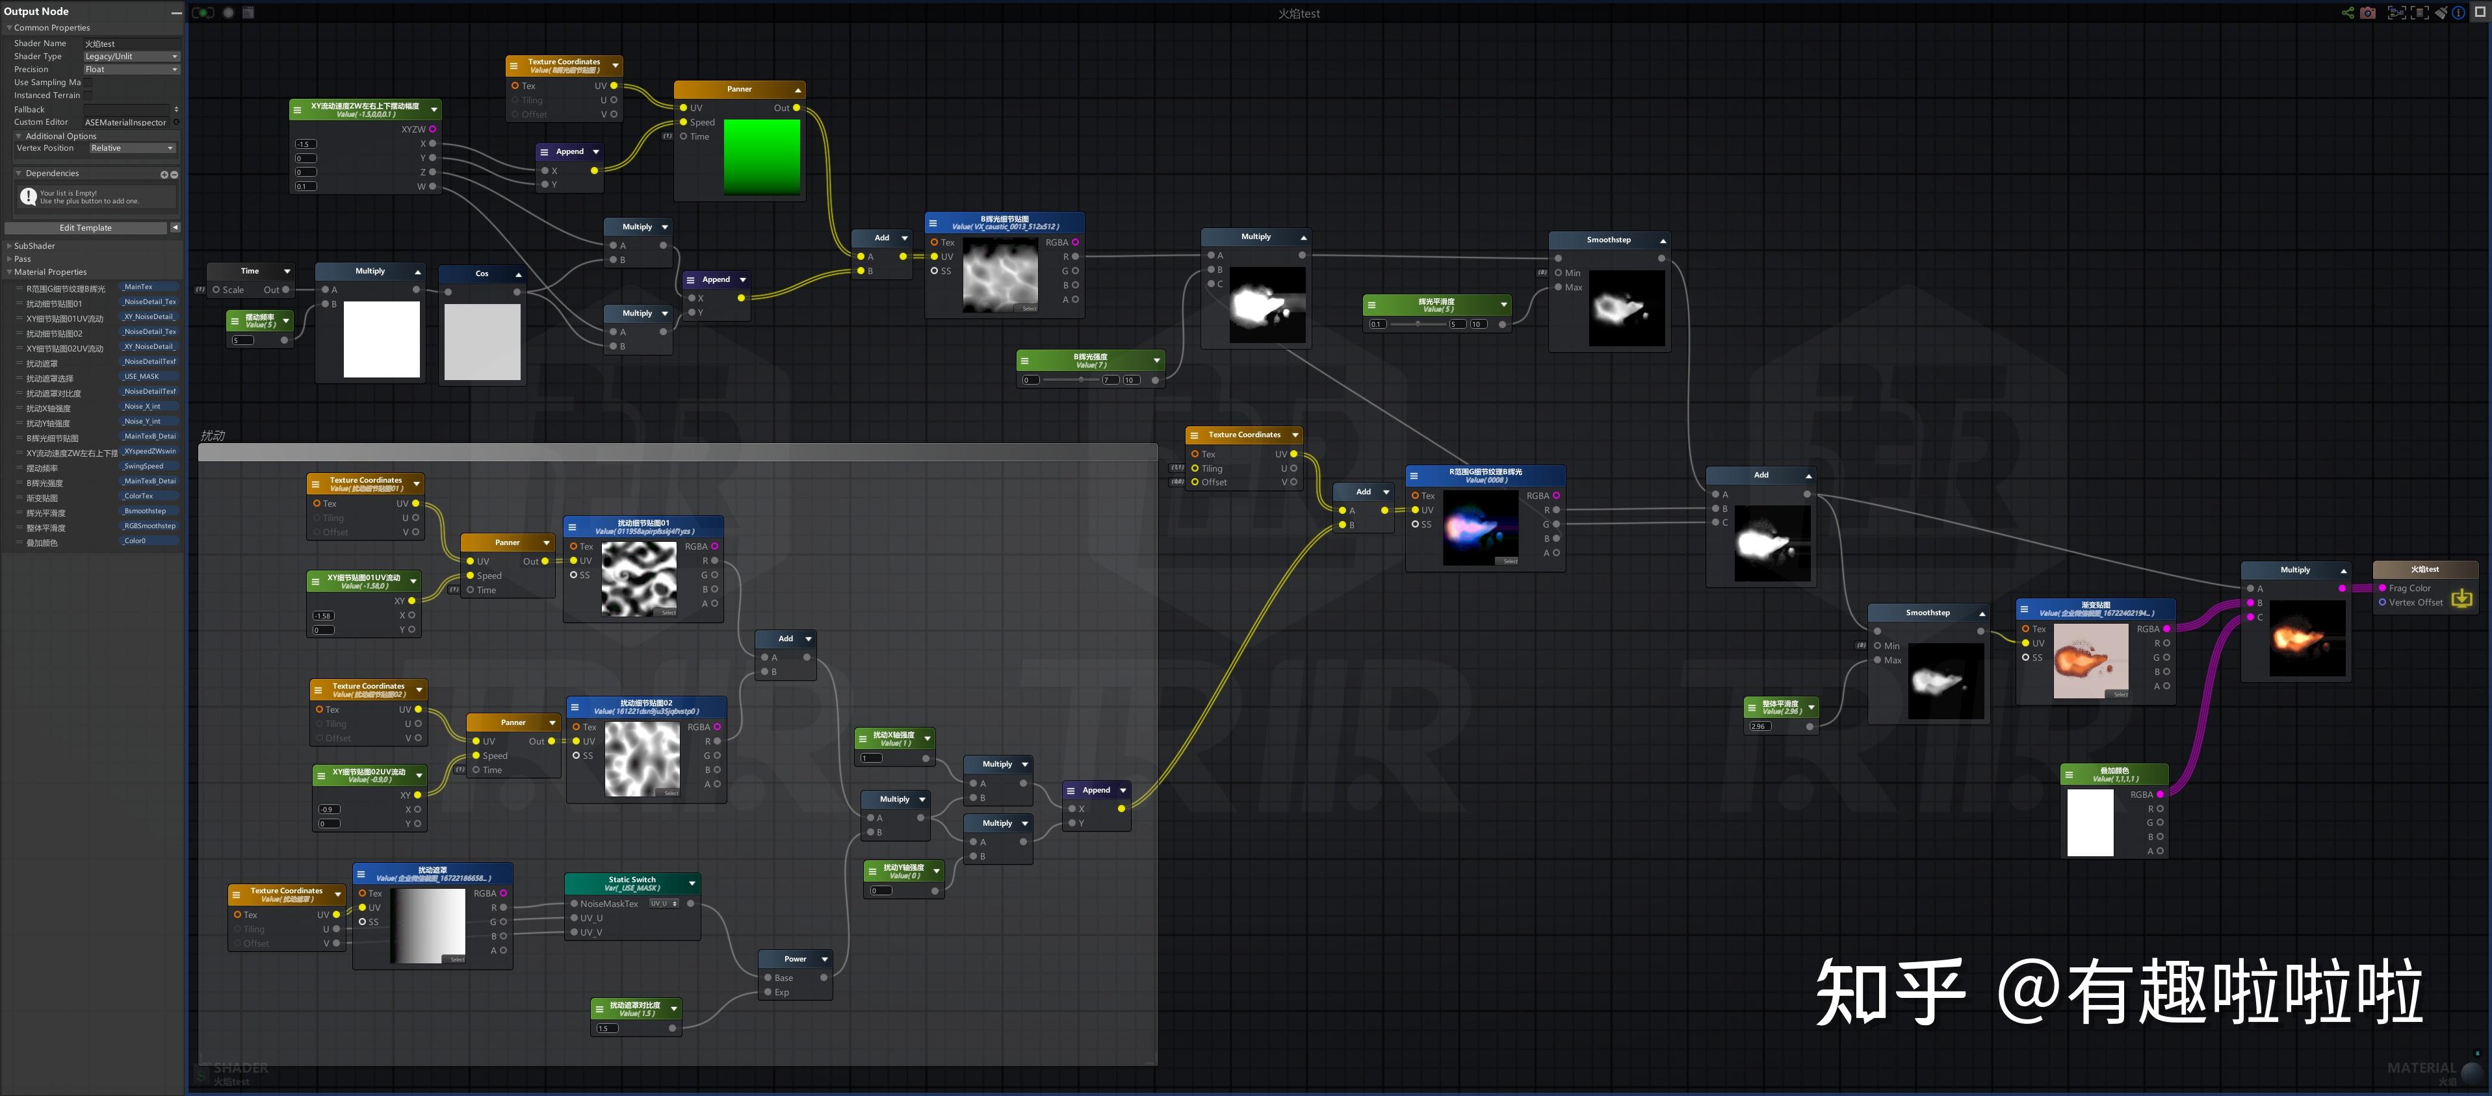
Task: Click the white color swatch in Color0 node
Action: pyautogui.click(x=2090, y=822)
